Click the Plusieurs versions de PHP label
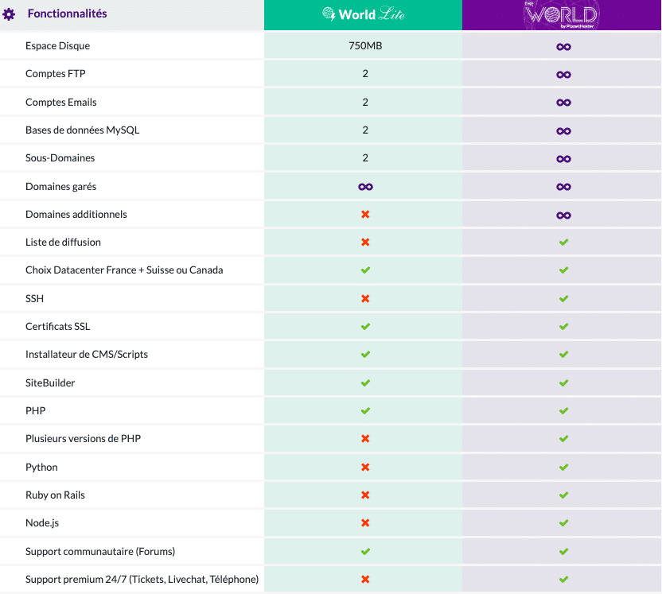The width and height of the screenshot is (662, 594). [x=83, y=438]
